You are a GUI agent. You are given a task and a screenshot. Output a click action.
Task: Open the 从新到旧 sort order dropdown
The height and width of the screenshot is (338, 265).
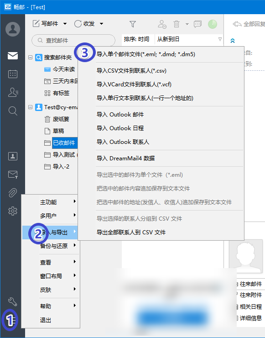point(189,39)
